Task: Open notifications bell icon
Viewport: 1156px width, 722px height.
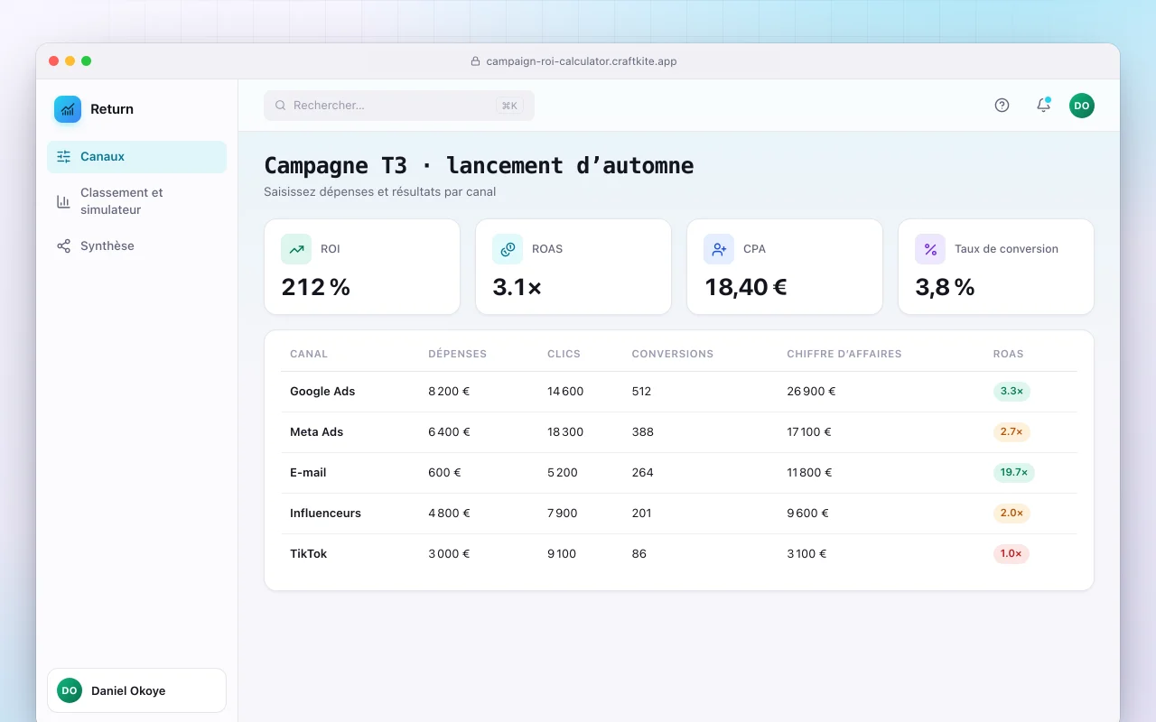Action: pyautogui.click(x=1043, y=106)
